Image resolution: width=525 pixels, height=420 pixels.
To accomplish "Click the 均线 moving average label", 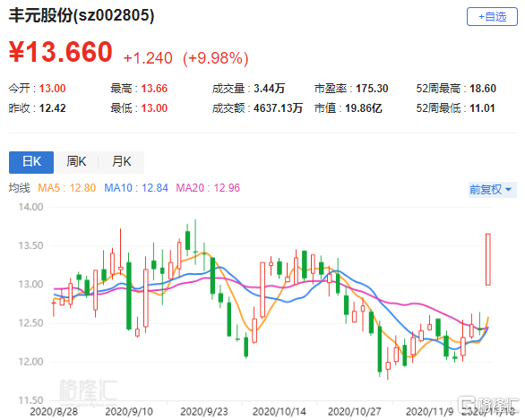I will pos(19,188).
